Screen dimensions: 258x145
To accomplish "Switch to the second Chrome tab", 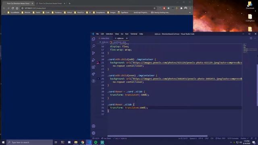I will point(50,3).
